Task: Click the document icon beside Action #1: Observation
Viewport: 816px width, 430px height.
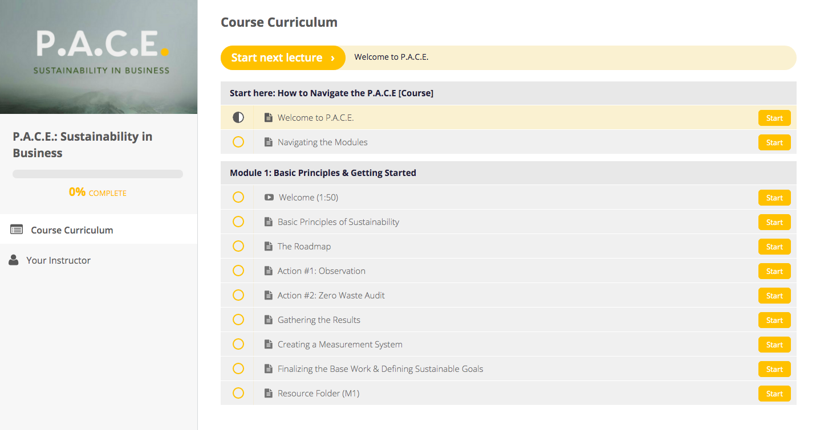Action: pyautogui.click(x=269, y=271)
